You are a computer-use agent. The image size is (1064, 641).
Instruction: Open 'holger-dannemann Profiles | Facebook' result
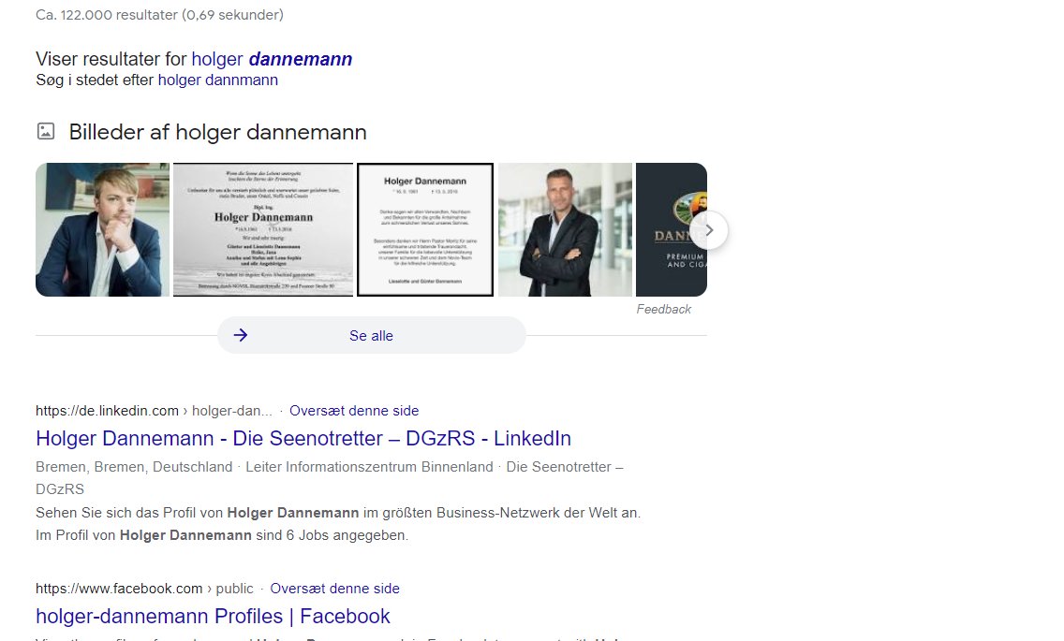(213, 616)
